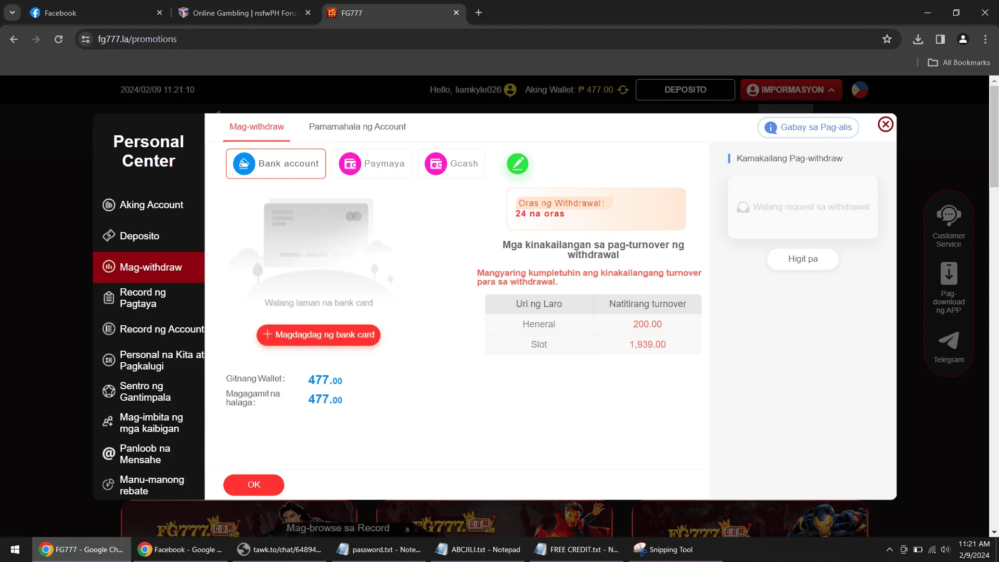The image size is (999, 562).
Task: Click the page vertical scrollbar
Action: (994, 136)
